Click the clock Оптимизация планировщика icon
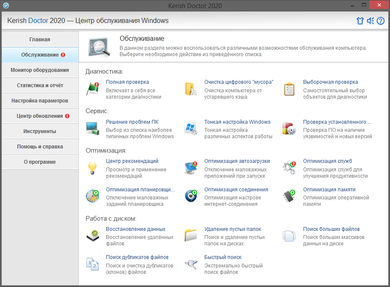The image size is (390, 287). 93,196
